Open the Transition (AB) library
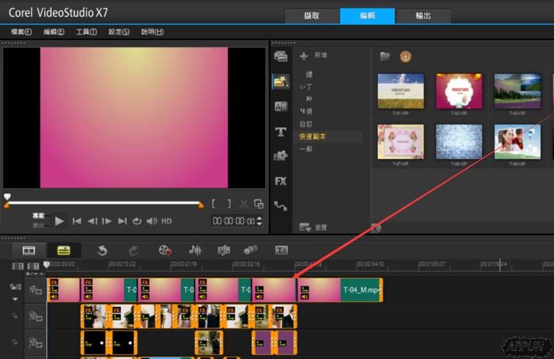Image resolution: width=554 pixels, height=359 pixels. pyautogui.click(x=280, y=106)
